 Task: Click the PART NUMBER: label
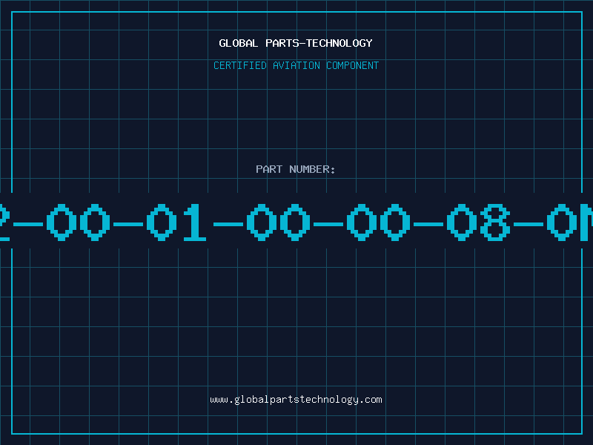[x=295, y=169]
